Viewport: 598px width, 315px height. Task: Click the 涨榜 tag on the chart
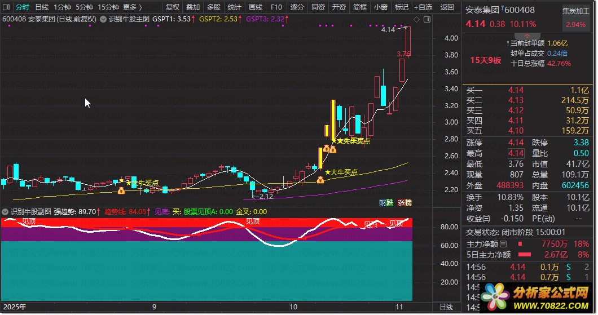(x=404, y=203)
